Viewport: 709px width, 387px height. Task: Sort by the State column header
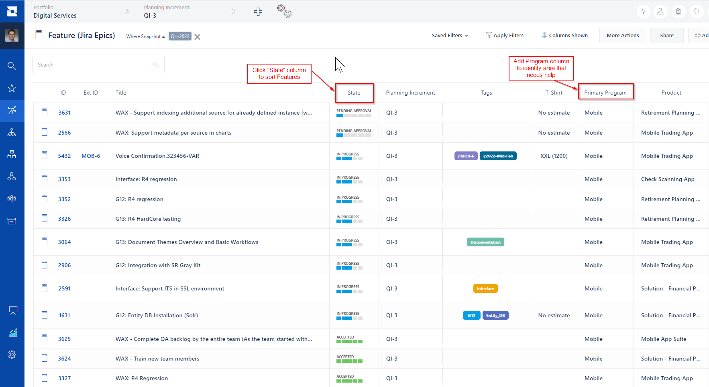[x=354, y=93]
